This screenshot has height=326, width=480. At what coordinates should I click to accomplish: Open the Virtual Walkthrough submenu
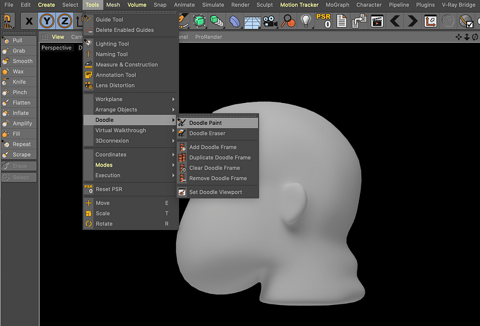pos(131,131)
